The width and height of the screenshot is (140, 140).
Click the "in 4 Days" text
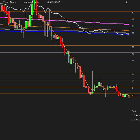[x=136, y=120]
